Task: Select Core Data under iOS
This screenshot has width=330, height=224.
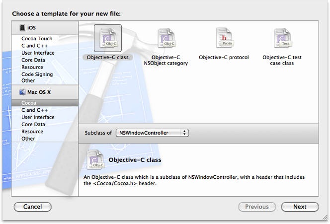Action: (x=33, y=60)
